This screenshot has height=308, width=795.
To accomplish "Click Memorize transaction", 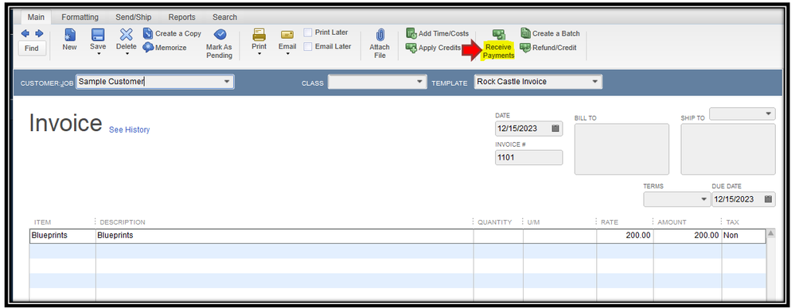I will coord(165,48).
